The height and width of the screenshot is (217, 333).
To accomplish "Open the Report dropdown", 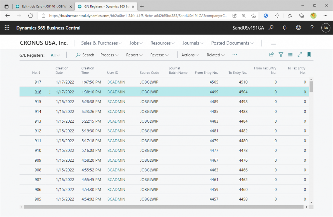I will (x=134, y=55).
